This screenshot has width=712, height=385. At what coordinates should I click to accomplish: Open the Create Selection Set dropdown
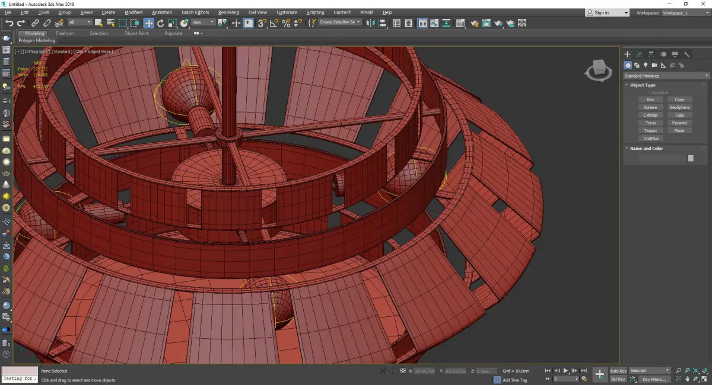click(339, 23)
